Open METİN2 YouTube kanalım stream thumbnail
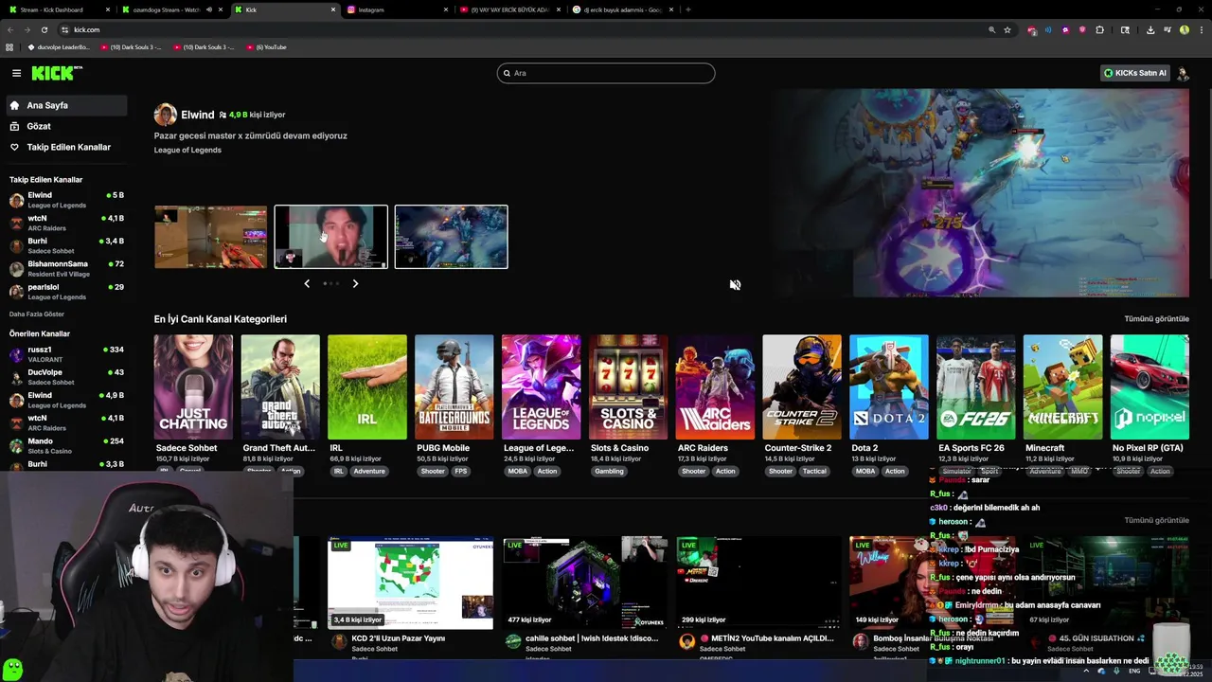Viewport: 1212px width, 682px height. click(x=758, y=583)
